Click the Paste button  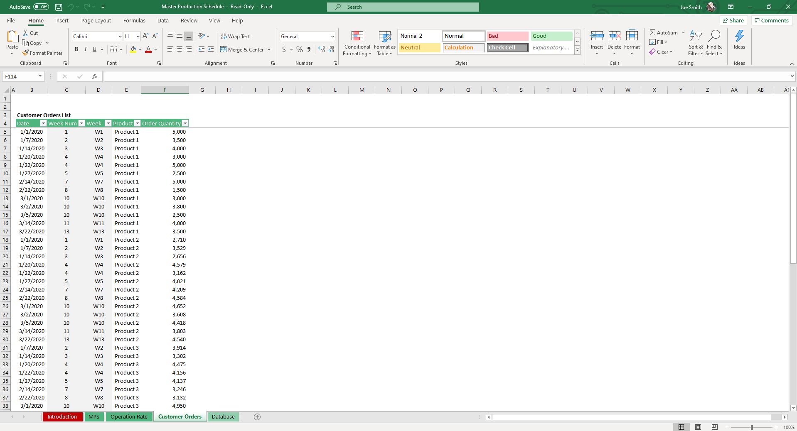pyautogui.click(x=12, y=42)
